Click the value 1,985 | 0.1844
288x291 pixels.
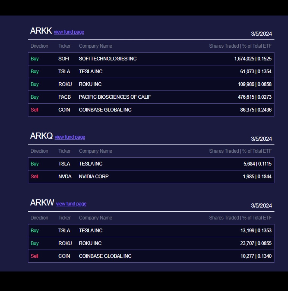point(257,177)
